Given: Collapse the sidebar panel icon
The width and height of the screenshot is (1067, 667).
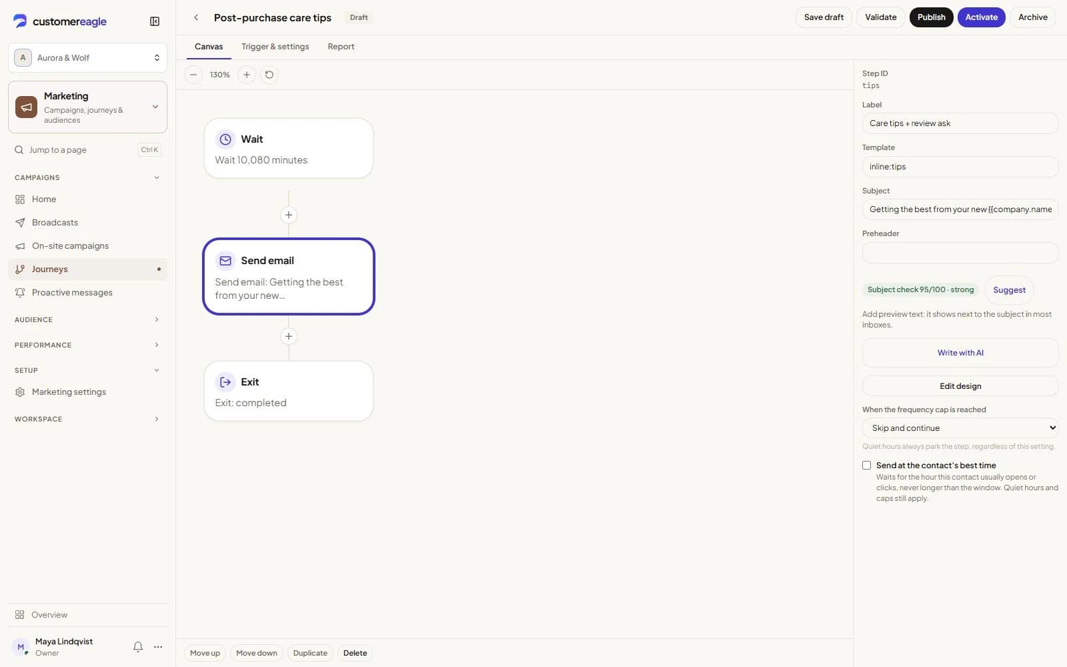Looking at the screenshot, I should pos(155,21).
